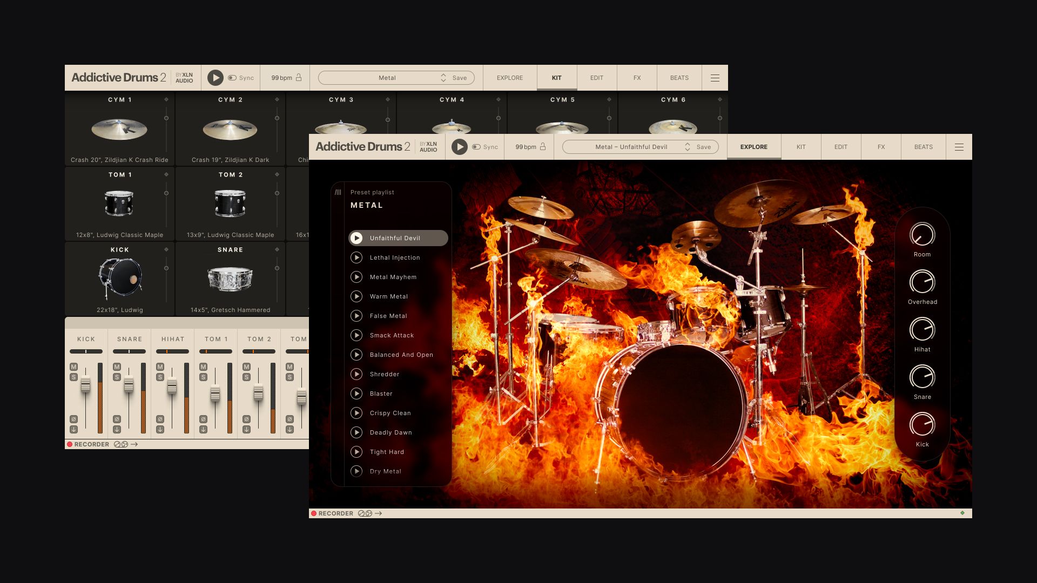
Task: Click Save in Kit window
Action: coord(460,78)
